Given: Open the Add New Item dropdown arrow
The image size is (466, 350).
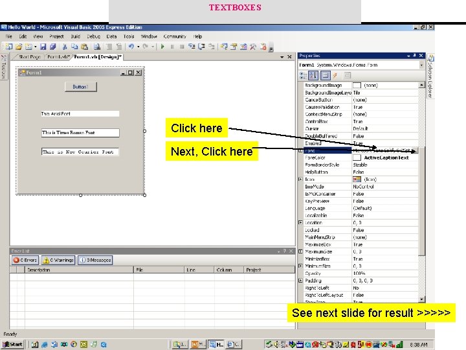Looking at the screenshot, I should pos(35,47).
